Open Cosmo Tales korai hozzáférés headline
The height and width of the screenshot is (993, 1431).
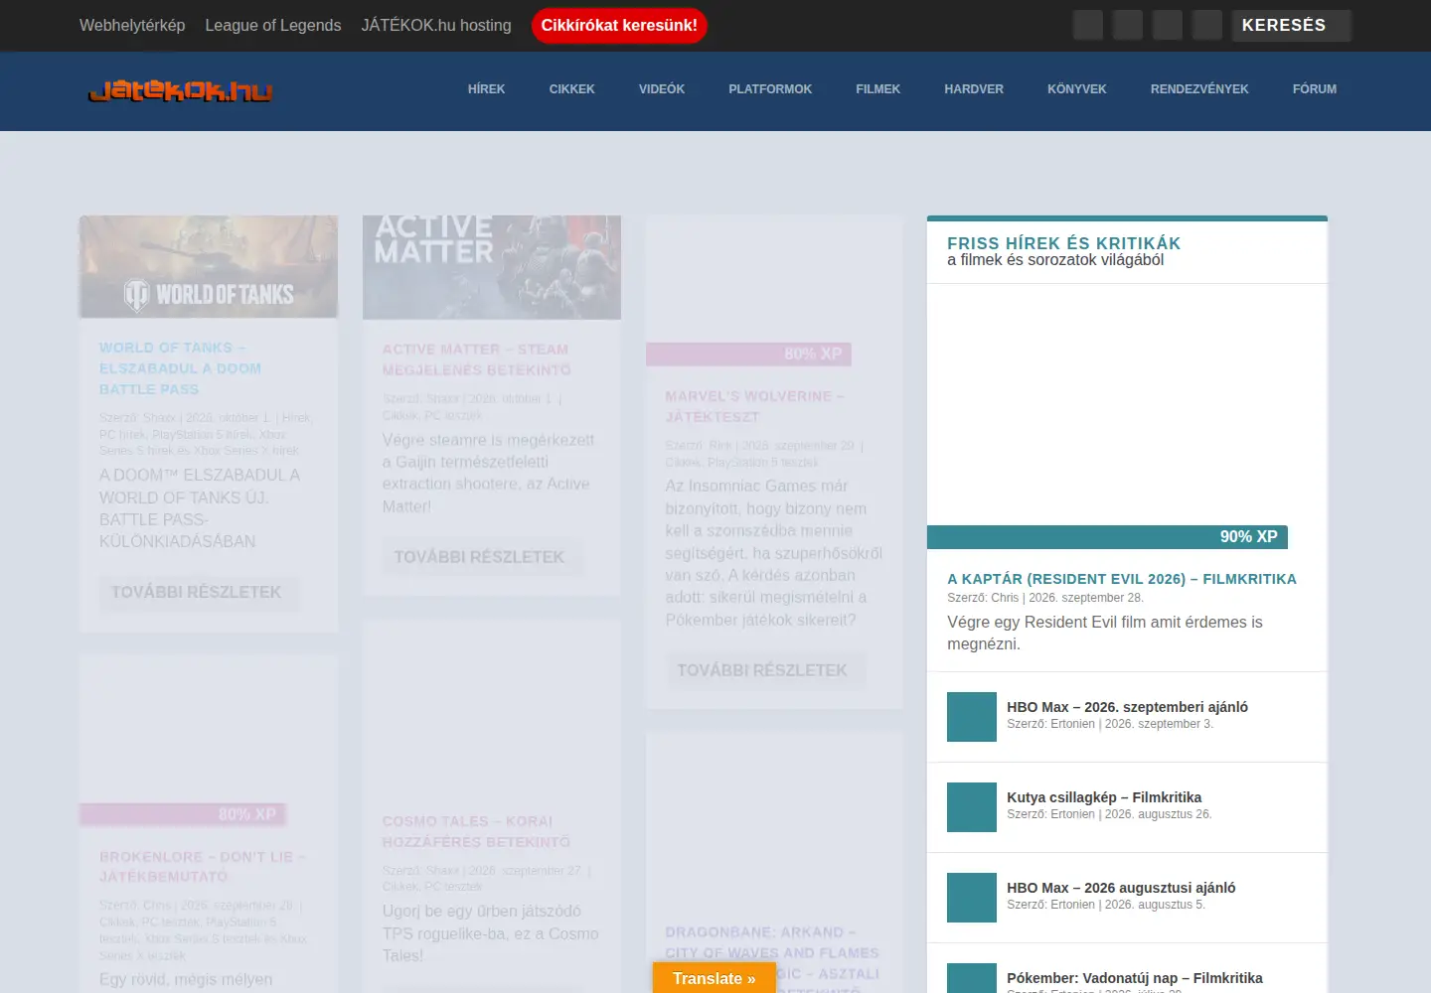[477, 831]
